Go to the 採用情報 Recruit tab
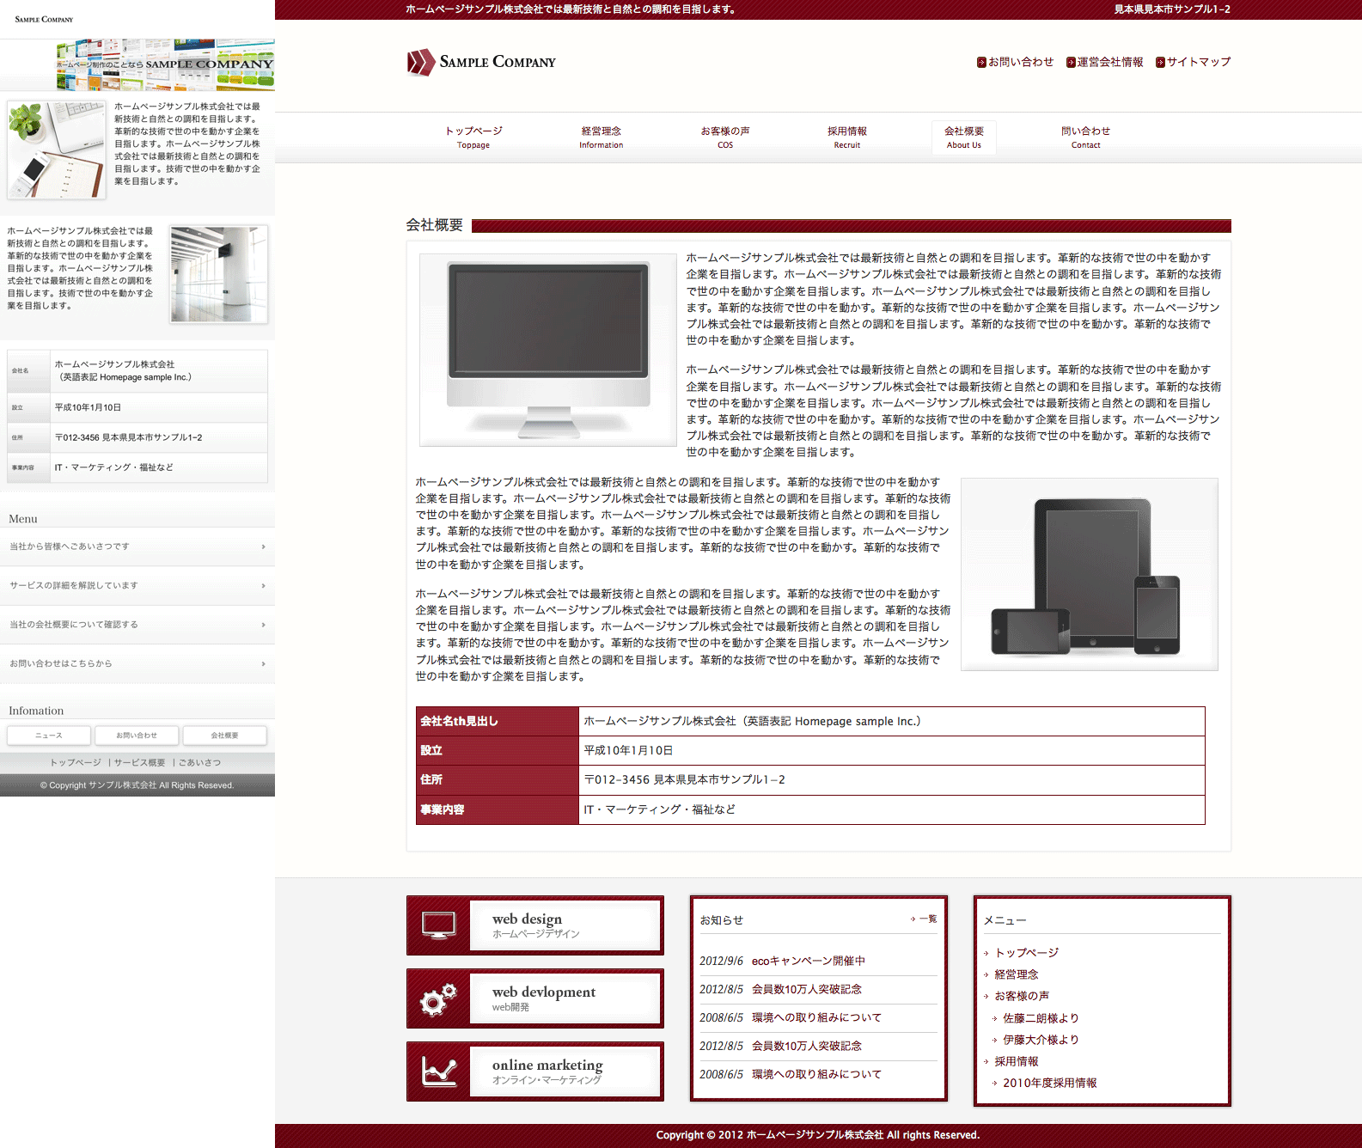 [846, 137]
